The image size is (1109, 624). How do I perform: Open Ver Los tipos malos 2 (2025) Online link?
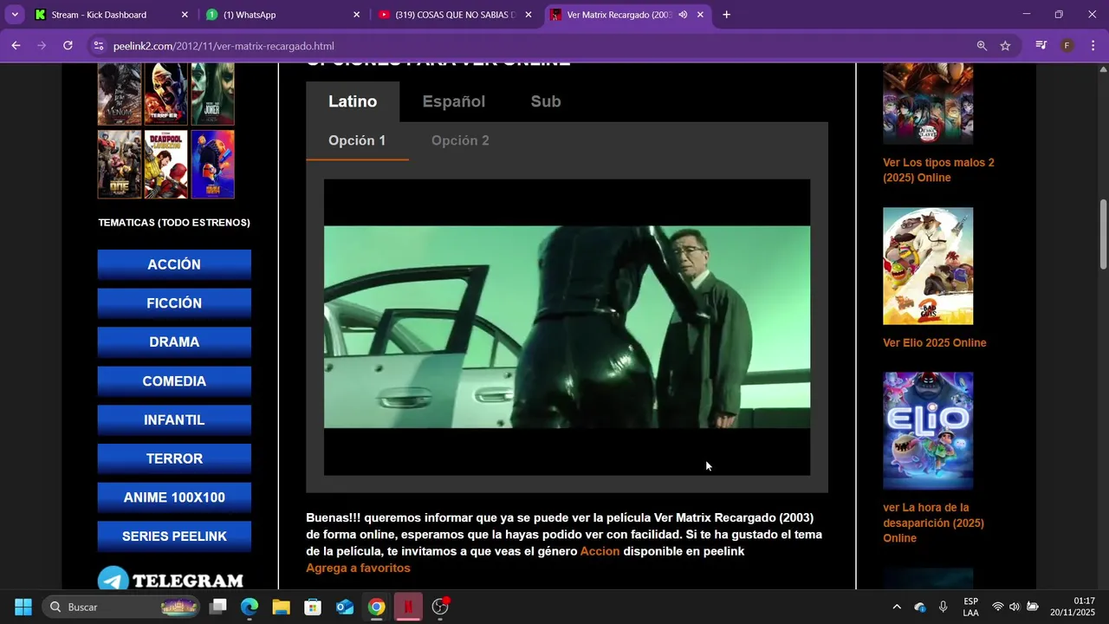coord(938,170)
